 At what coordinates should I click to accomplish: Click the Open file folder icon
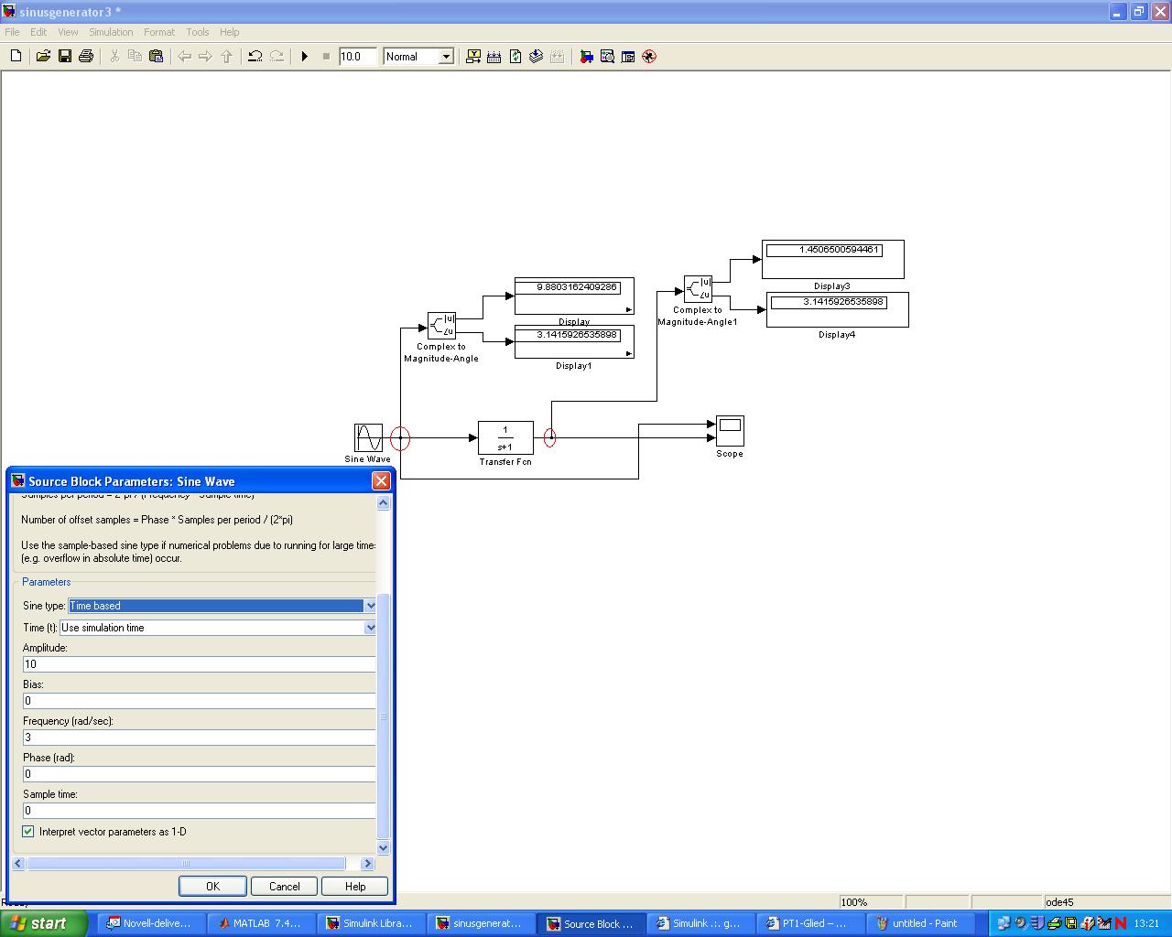click(x=43, y=57)
